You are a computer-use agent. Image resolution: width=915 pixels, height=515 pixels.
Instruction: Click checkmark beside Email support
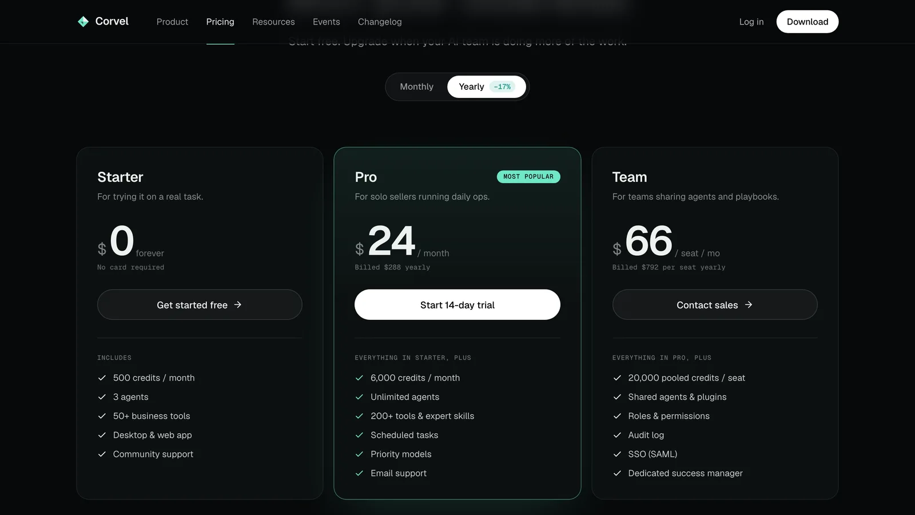pyautogui.click(x=359, y=473)
